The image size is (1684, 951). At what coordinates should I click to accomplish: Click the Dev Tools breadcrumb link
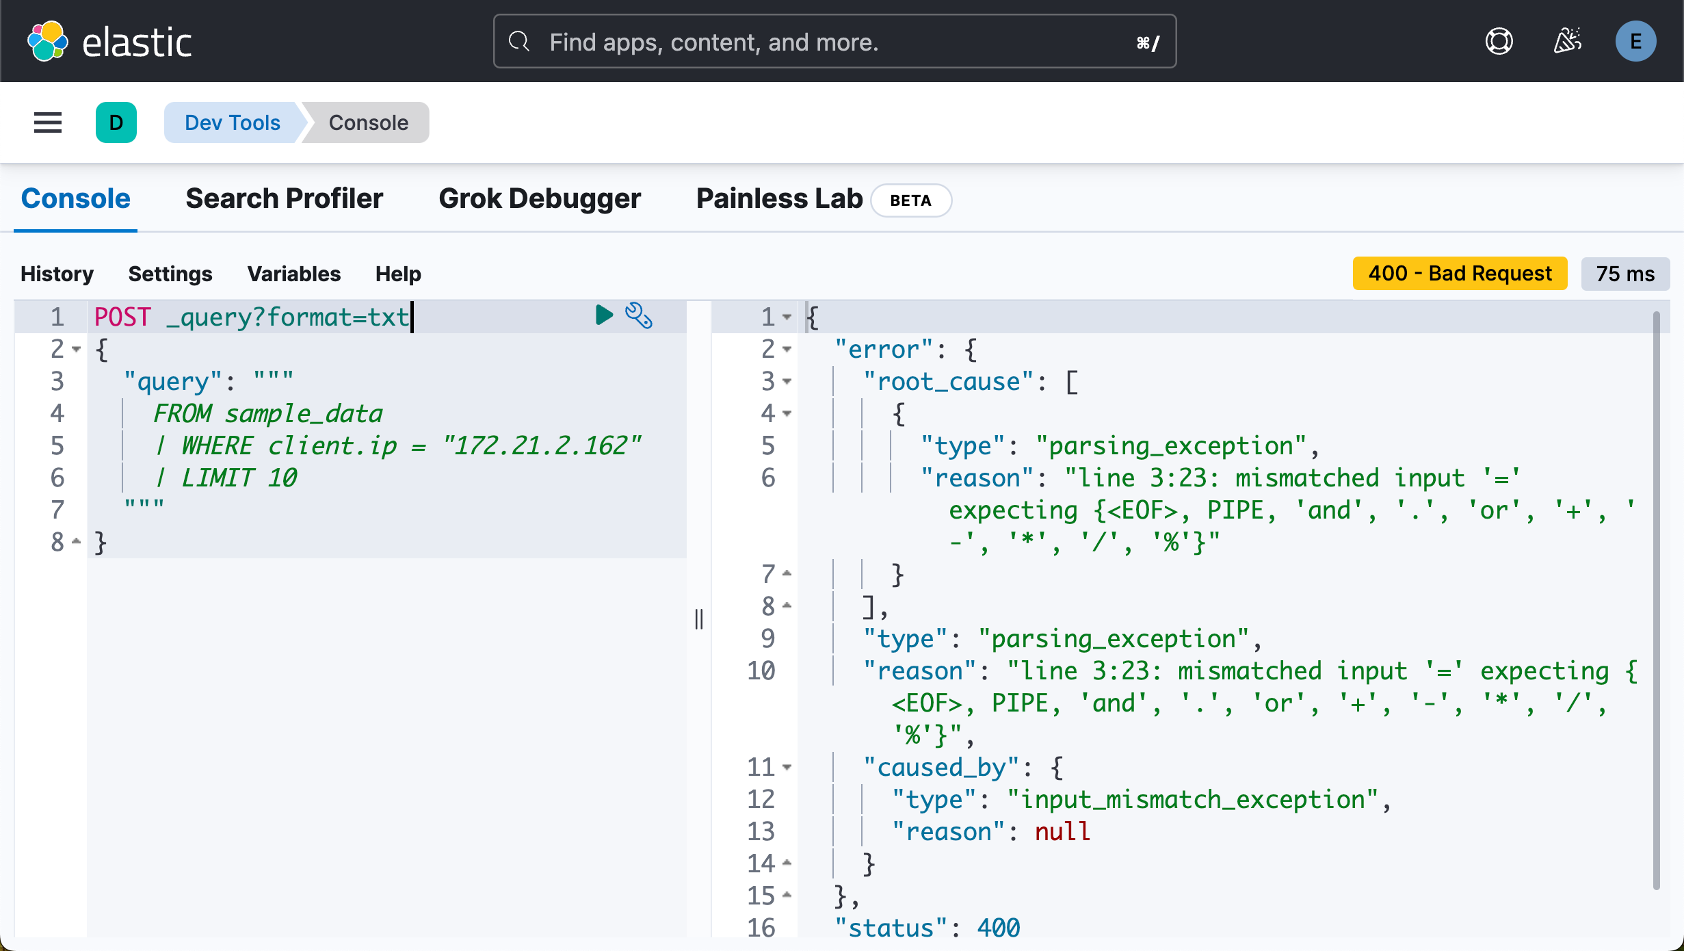[x=233, y=122]
